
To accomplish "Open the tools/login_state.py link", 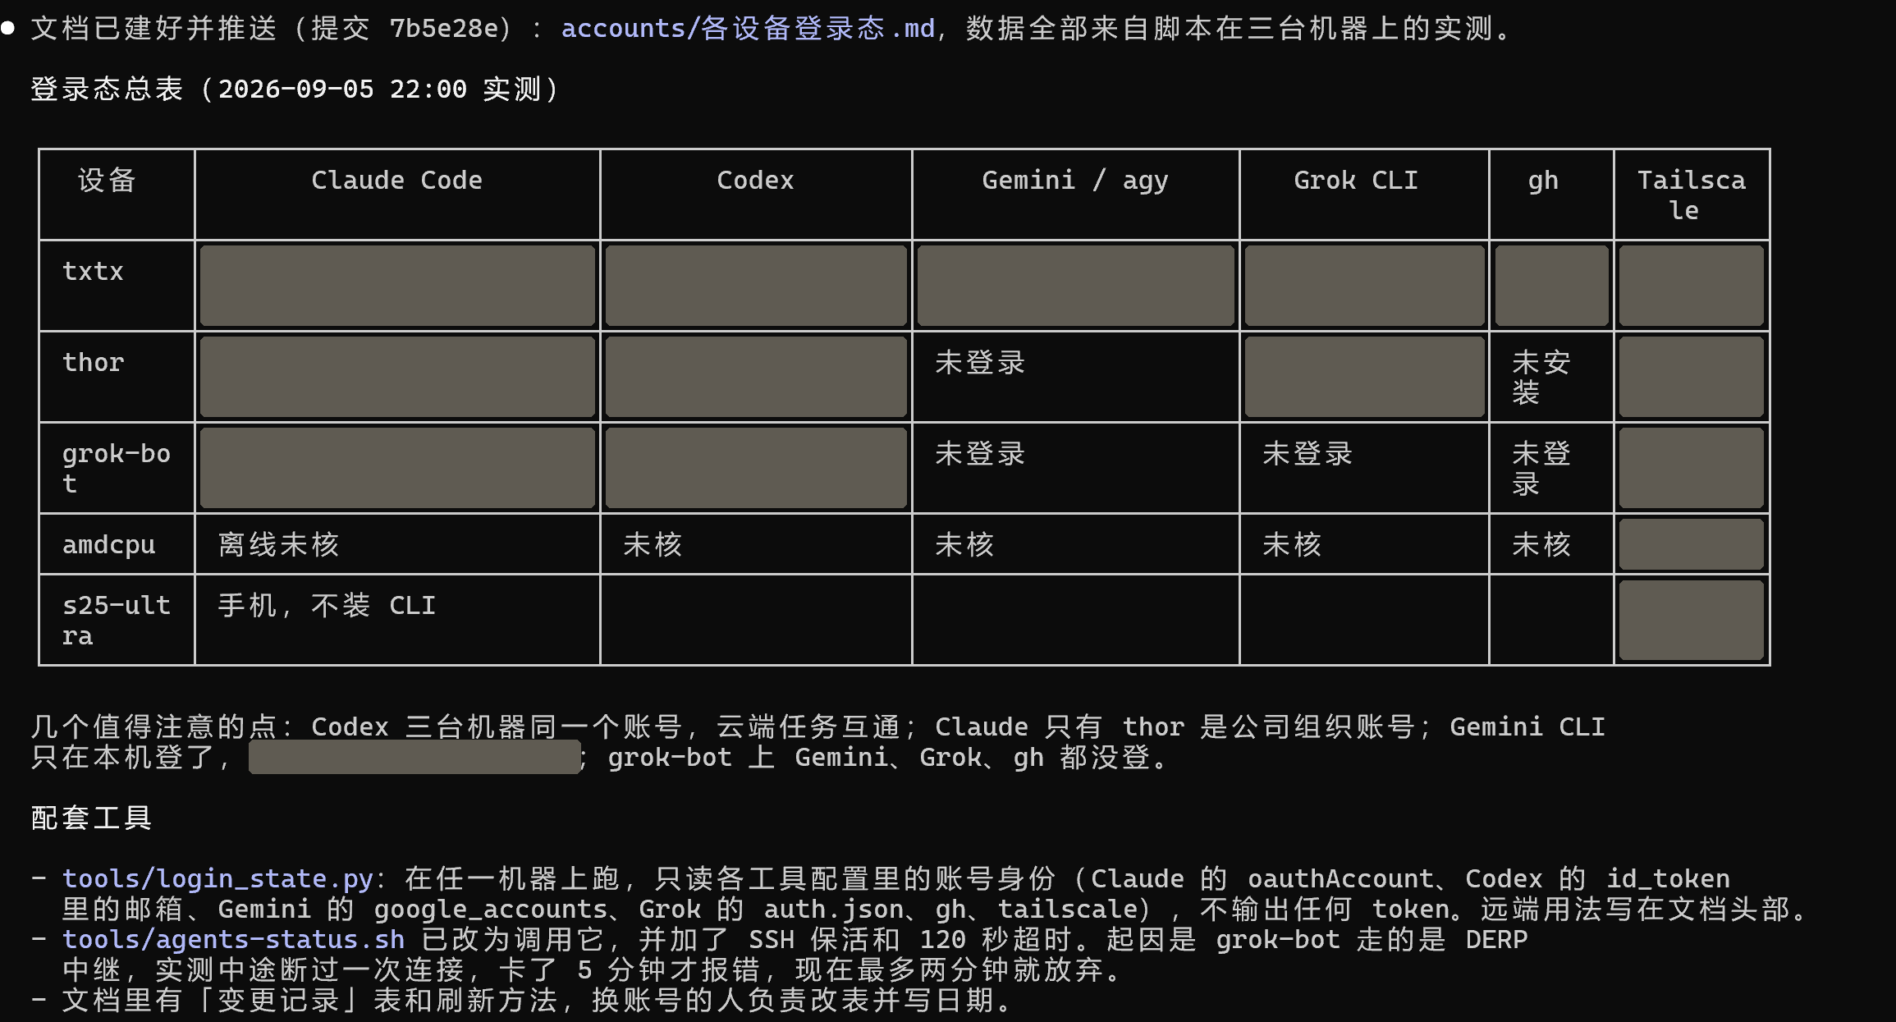I will 218,879.
